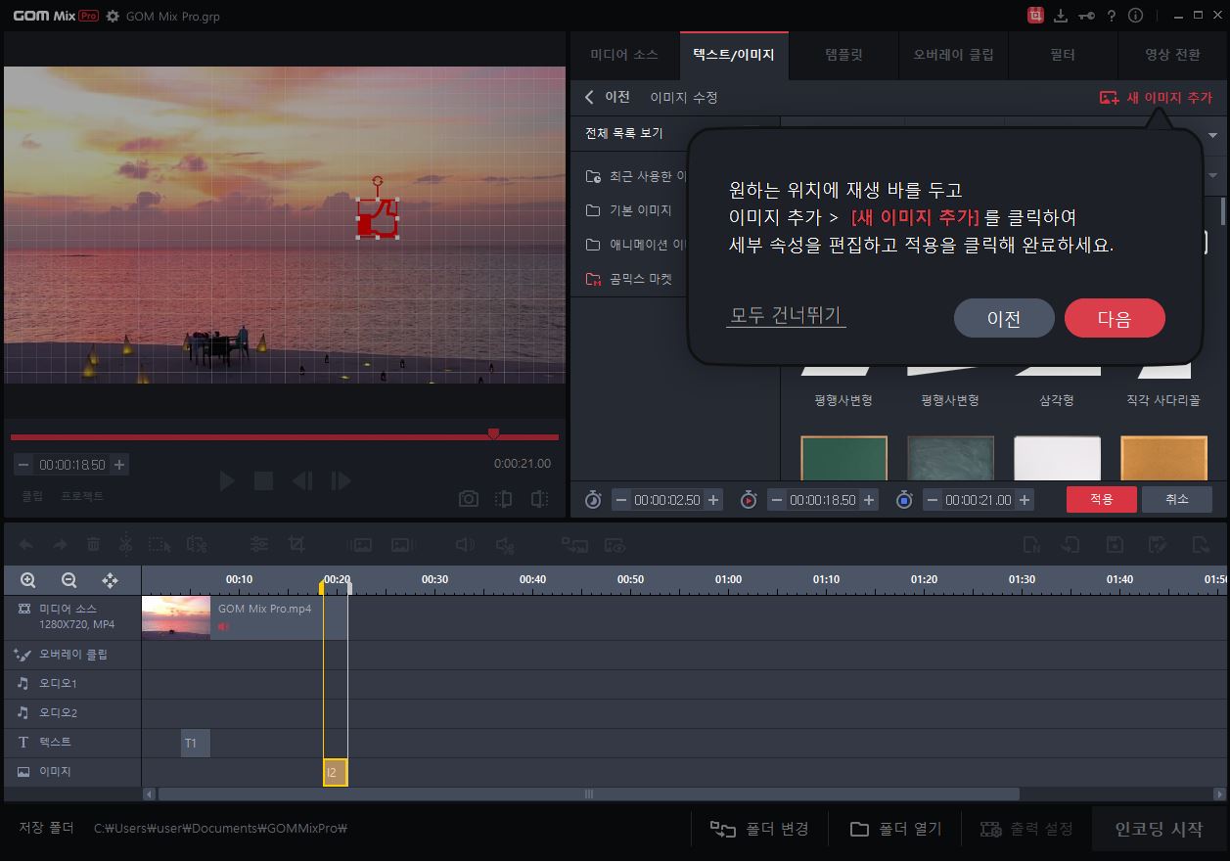Increase the duration 00:00:02.50 with plus
The width and height of the screenshot is (1230, 862).
[713, 500]
